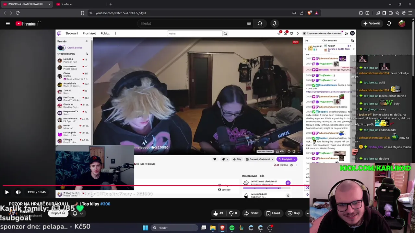Click Brave browser icon in taskbar
Screen dimensions: 415x233
click(x=222, y=228)
